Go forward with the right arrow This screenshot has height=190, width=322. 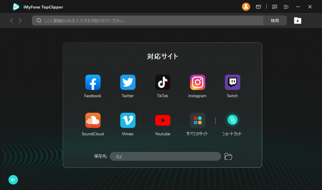(x=20, y=20)
